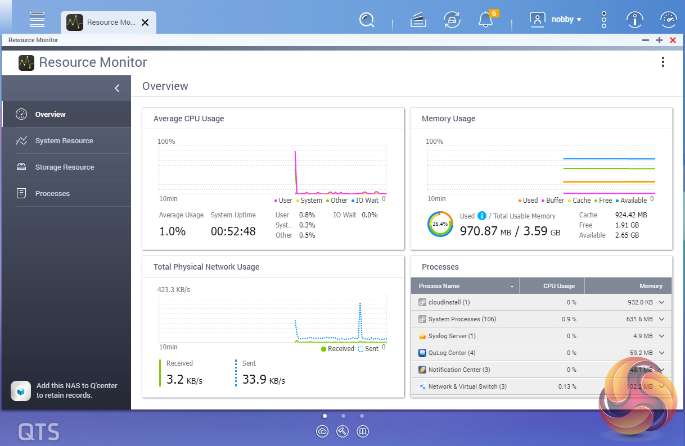Image resolution: width=685 pixels, height=446 pixels.
Task: Open the external devices icon
Action: tap(452, 20)
